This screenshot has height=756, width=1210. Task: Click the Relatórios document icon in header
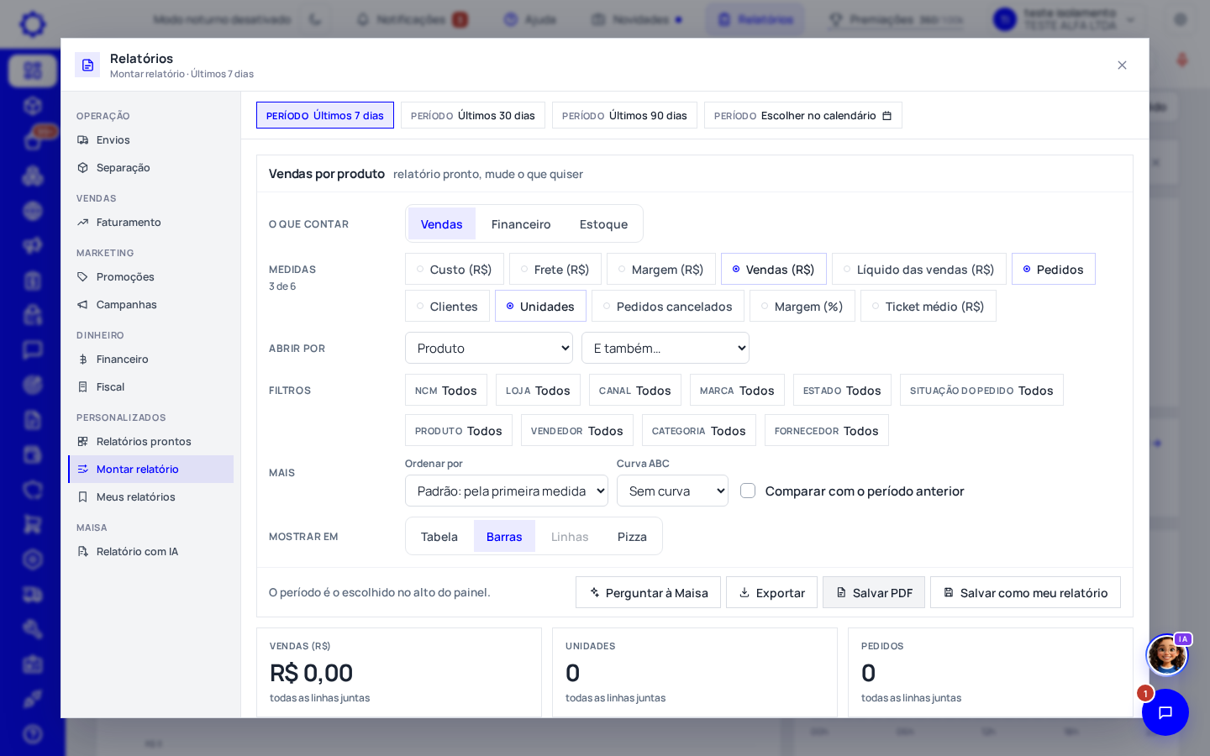click(x=87, y=65)
